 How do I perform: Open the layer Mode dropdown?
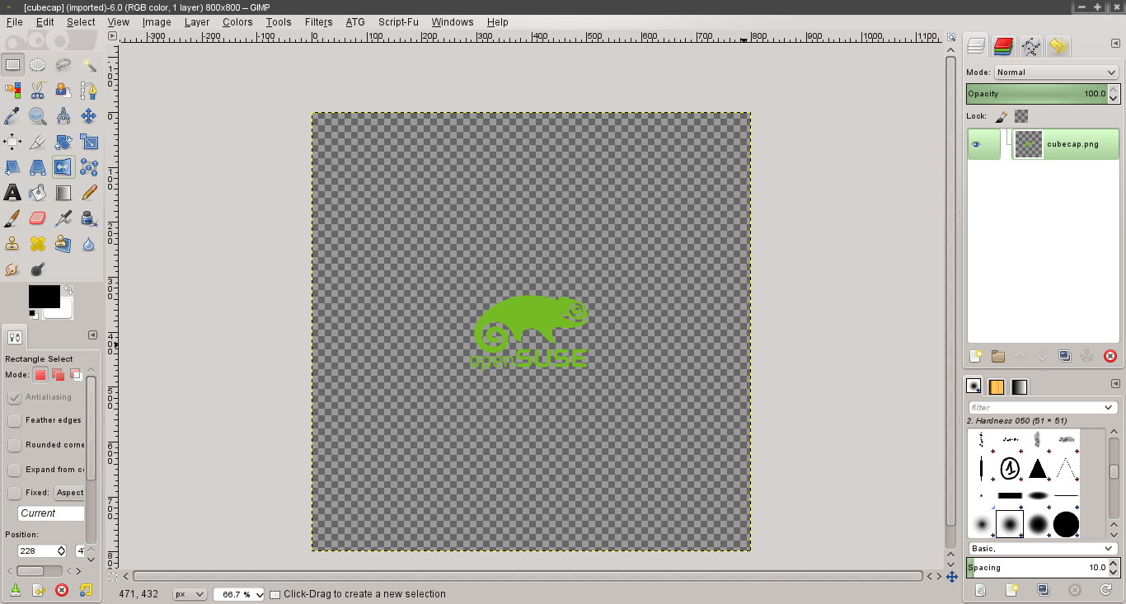(1056, 73)
